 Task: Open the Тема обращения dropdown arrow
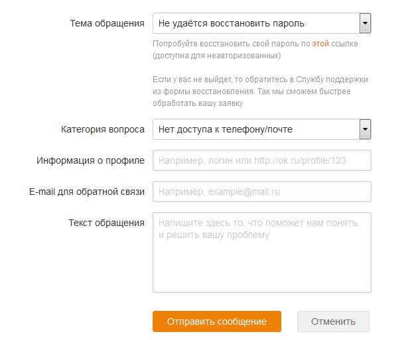pos(364,23)
